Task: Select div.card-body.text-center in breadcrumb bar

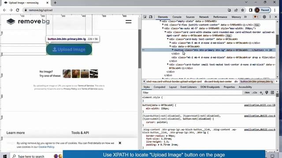Action: (x=218, y=82)
